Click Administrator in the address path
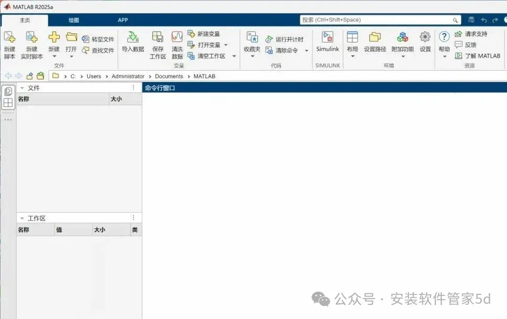Screen dimensions: 507x319 pyautogui.click(x=128, y=76)
